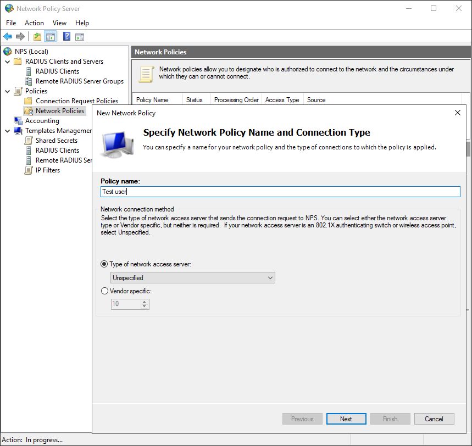This screenshot has width=472, height=446.
Task: Click the disabled Finish button
Action: click(x=390, y=419)
